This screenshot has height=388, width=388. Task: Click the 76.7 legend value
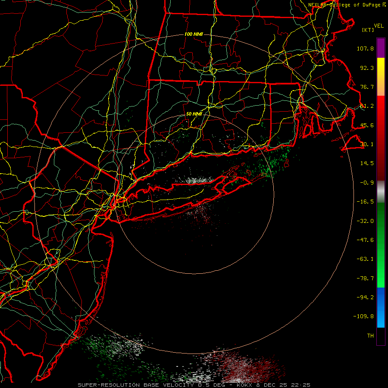point(367,87)
